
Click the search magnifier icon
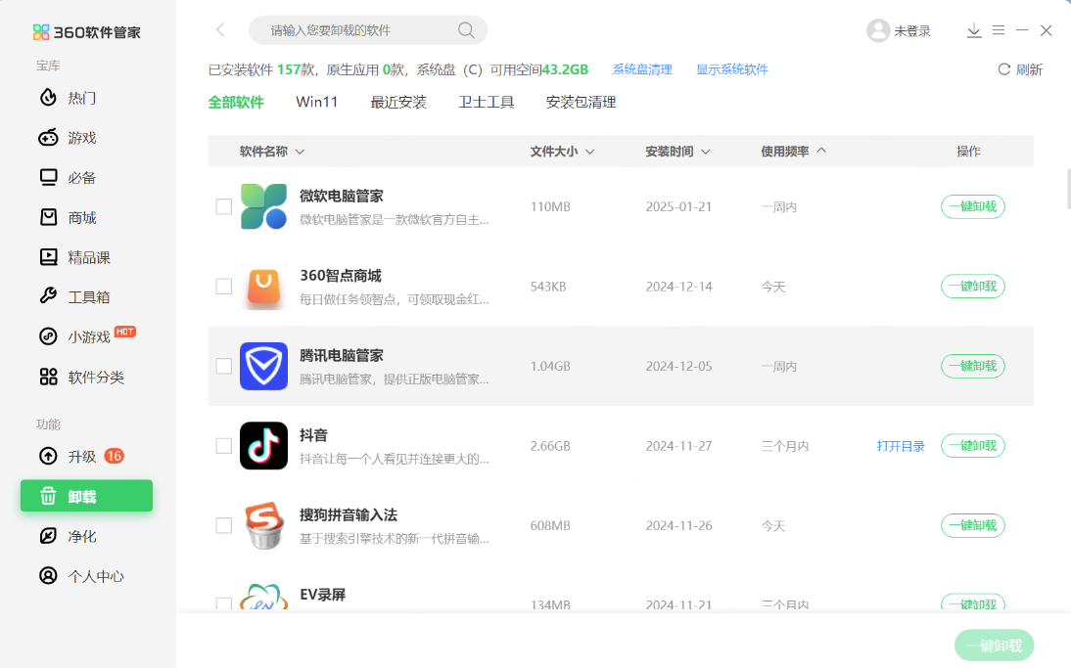[466, 30]
